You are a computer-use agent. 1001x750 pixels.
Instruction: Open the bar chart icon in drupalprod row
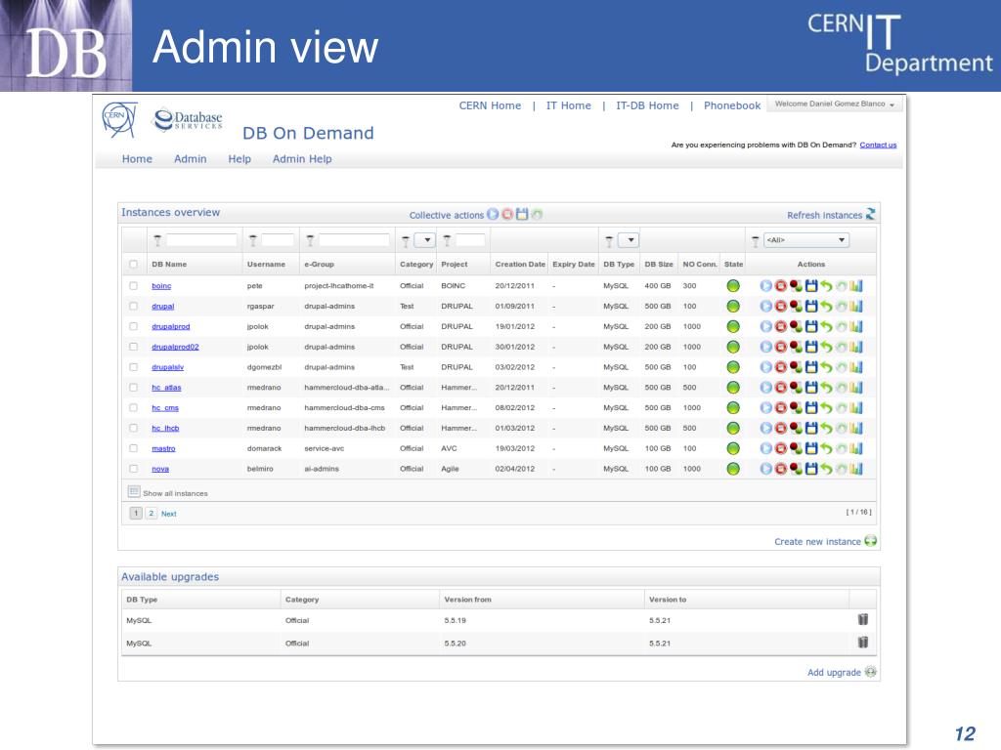(856, 326)
